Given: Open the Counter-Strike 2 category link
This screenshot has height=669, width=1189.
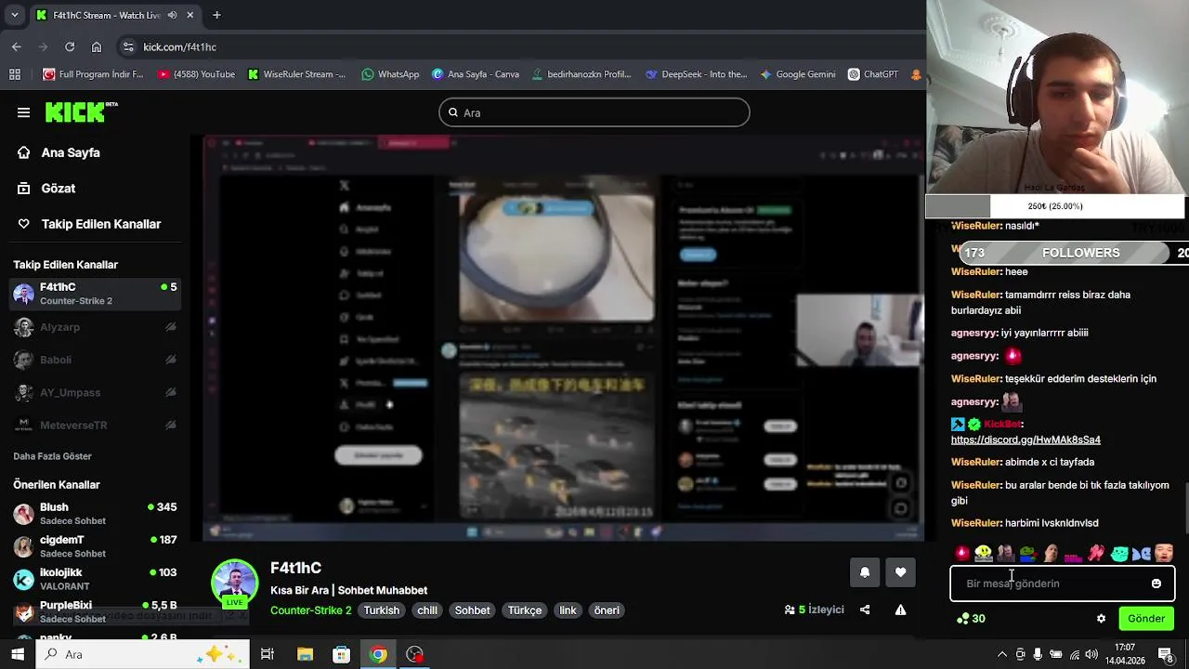Looking at the screenshot, I should click(x=310, y=610).
